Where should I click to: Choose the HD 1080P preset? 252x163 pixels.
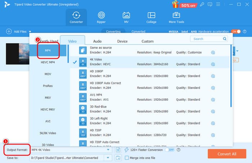(x=149, y=74)
